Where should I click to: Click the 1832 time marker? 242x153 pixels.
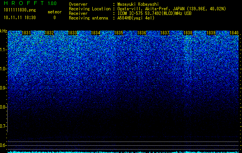click(49, 33)
